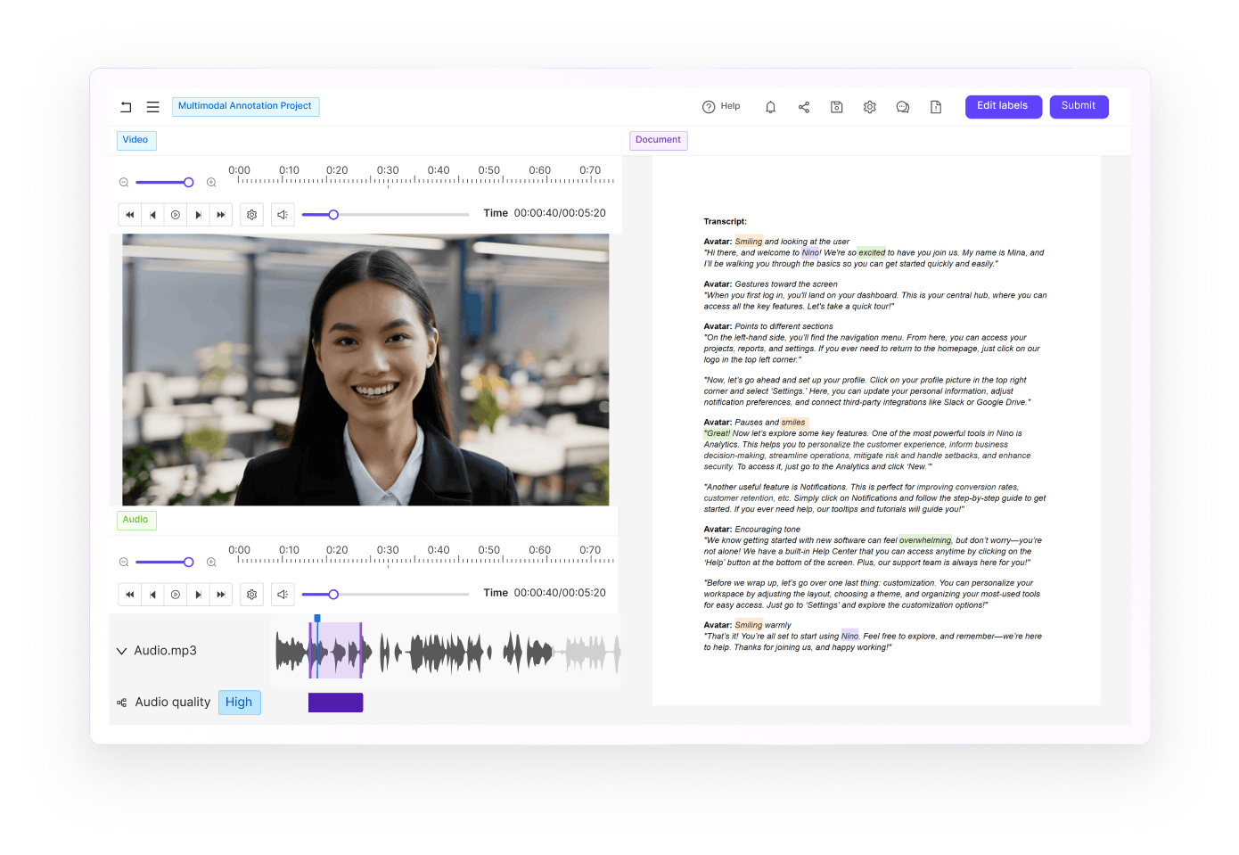1239x855 pixels.
Task: Open video player settings gear
Action: pyautogui.click(x=252, y=215)
